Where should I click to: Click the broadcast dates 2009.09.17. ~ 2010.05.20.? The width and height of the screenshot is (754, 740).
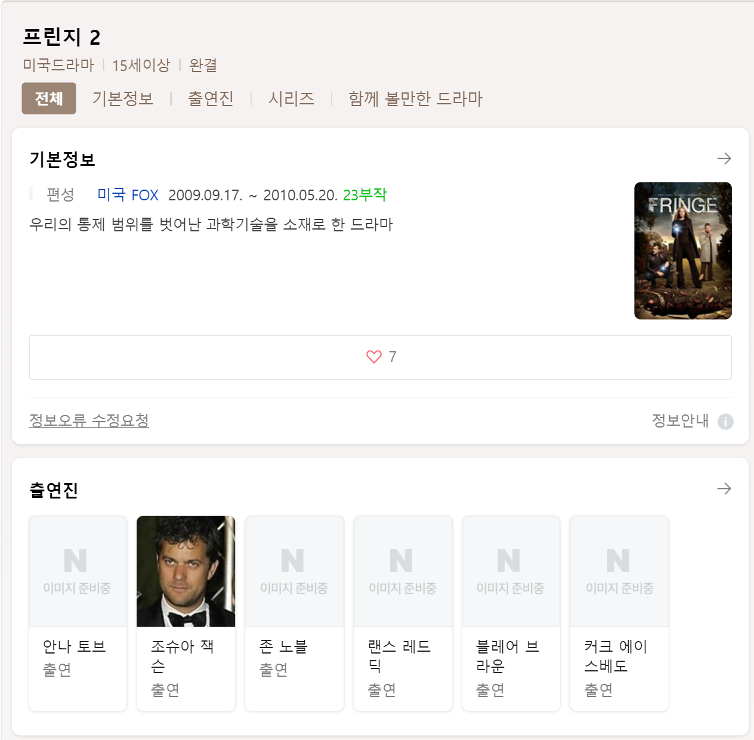coord(253,195)
